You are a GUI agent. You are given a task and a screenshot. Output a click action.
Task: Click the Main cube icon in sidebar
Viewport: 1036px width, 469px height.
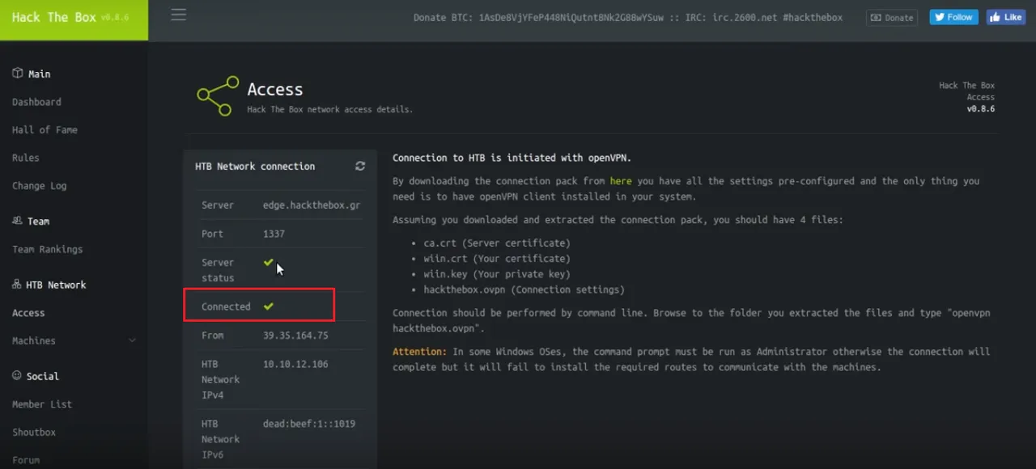pos(17,74)
